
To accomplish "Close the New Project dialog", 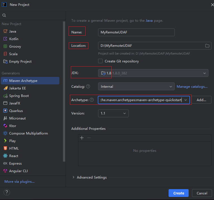I will pos(212,5).
